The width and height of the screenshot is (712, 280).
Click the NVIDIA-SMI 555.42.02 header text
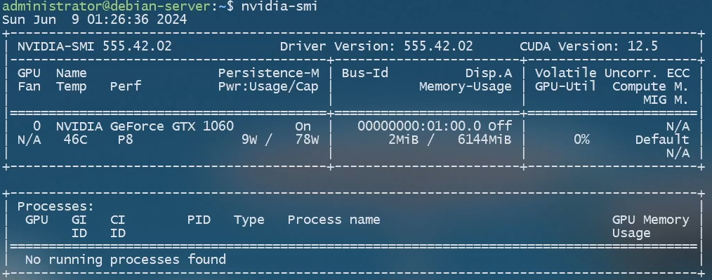[95, 46]
